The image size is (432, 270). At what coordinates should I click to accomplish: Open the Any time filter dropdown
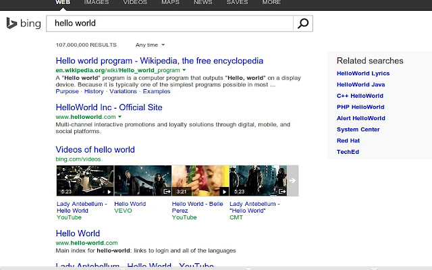(150, 45)
